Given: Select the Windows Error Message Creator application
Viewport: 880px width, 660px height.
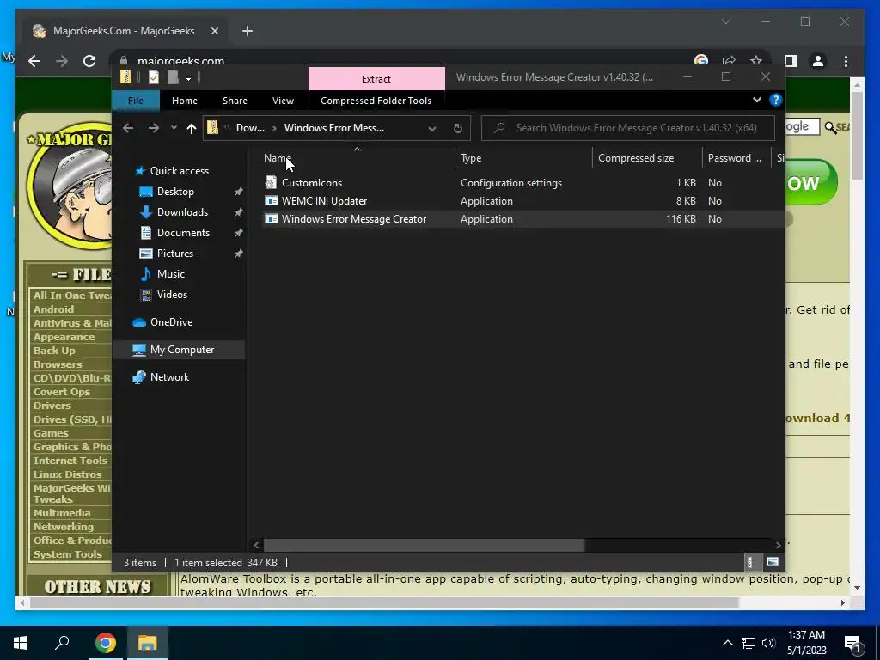Looking at the screenshot, I should pyautogui.click(x=354, y=219).
